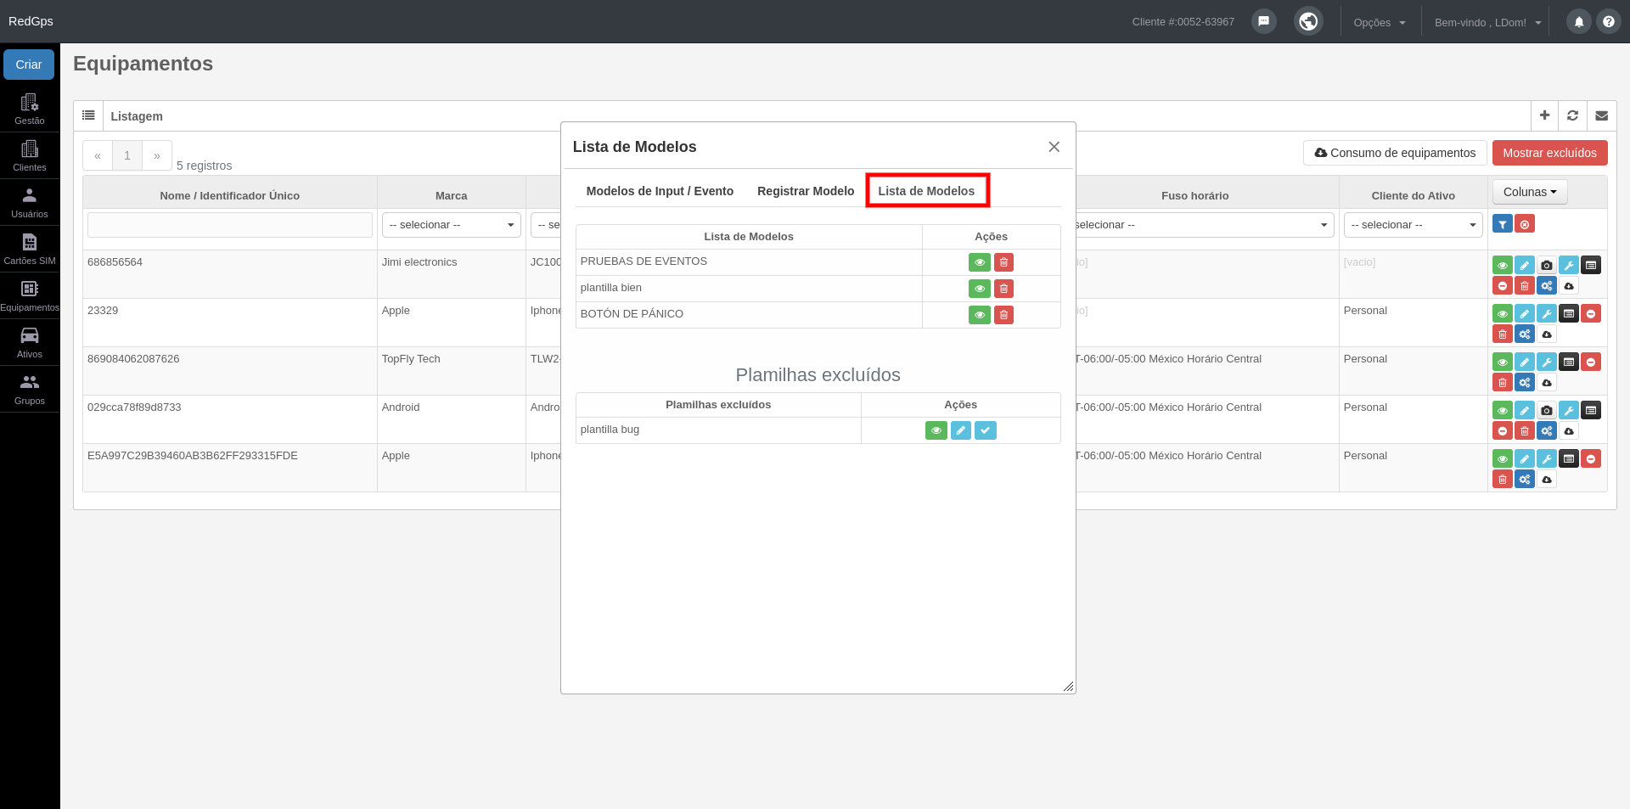The width and height of the screenshot is (1630, 809).
Task: Open Grupos in the sidebar
Action: (30, 389)
